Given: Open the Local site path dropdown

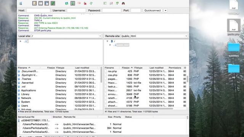Looking at the screenshot, I should 100,36.
